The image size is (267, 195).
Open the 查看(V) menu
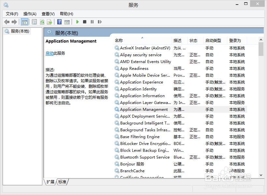[48, 14]
